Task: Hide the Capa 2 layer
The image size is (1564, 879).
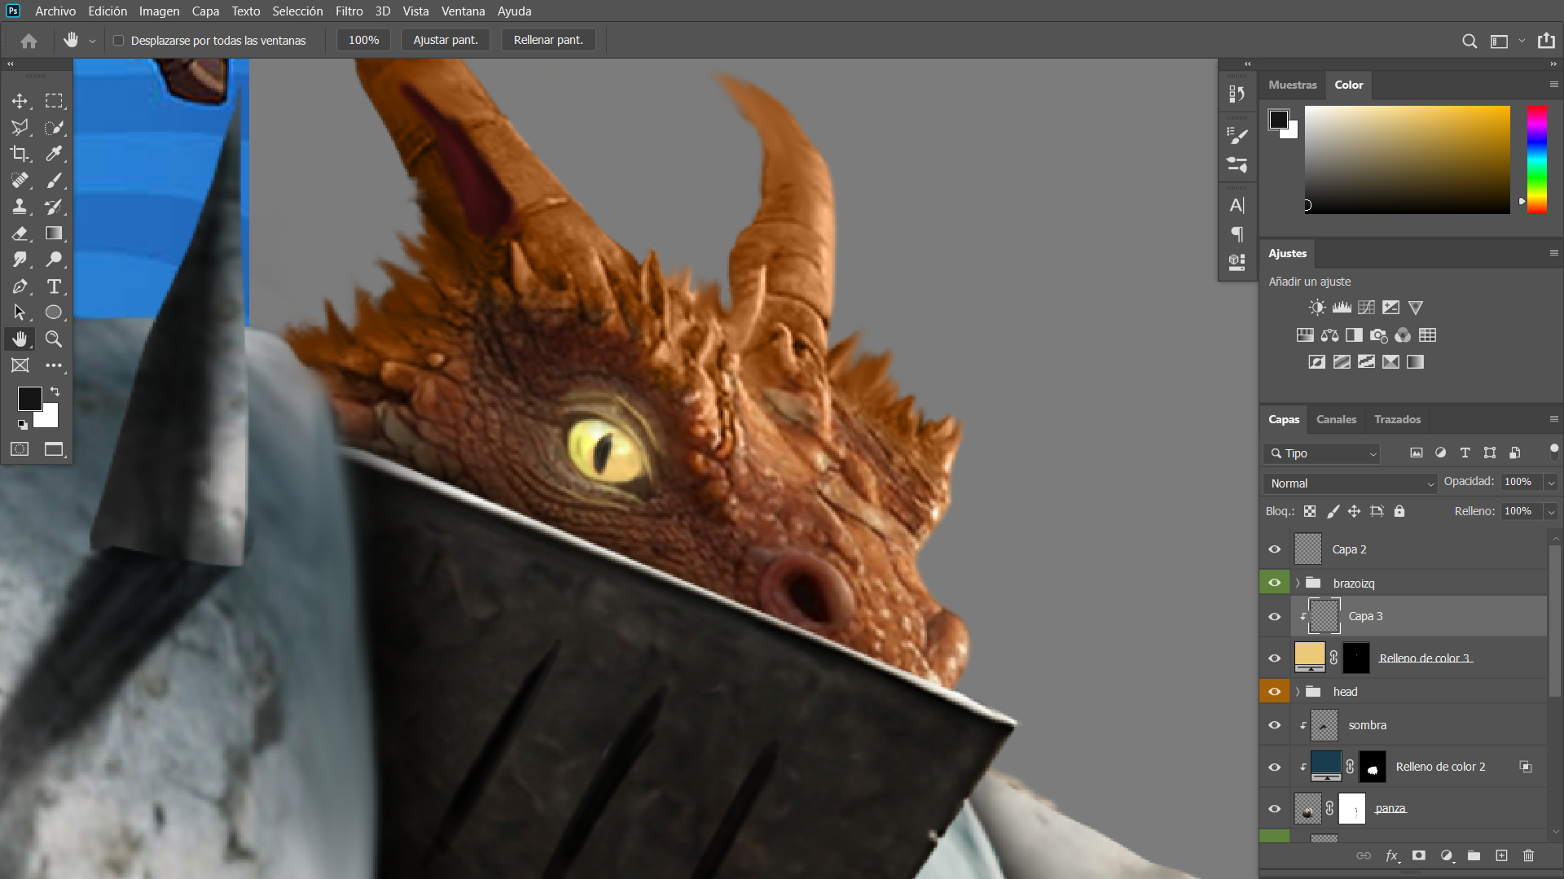Action: [x=1275, y=549]
